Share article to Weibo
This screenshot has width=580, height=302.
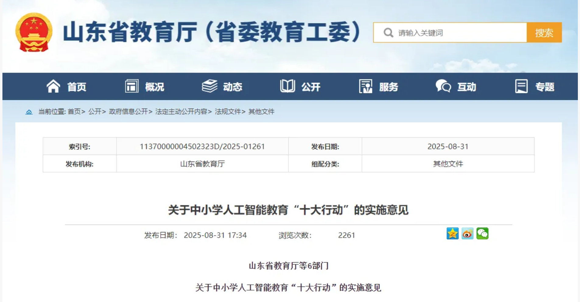[467, 234]
